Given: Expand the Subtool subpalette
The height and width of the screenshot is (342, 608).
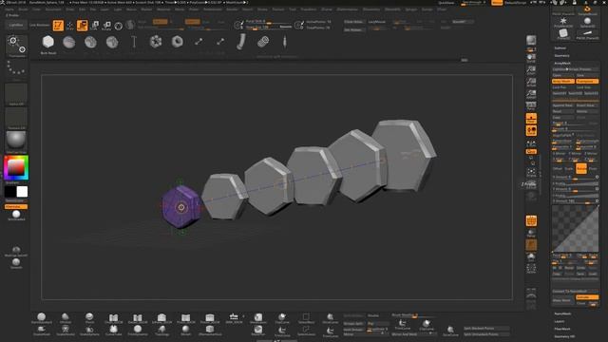Looking at the screenshot, I should pyautogui.click(x=560, y=48).
